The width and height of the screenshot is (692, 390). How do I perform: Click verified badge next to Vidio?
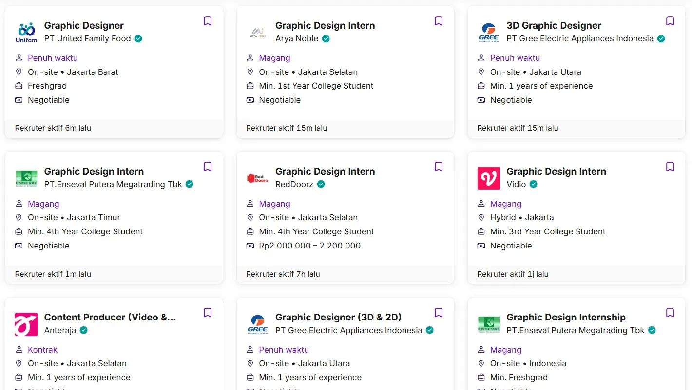click(x=534, y=184)
